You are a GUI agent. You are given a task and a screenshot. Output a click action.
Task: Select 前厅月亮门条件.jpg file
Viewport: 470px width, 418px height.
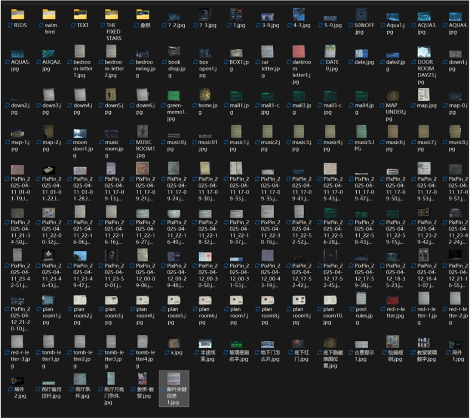click(111, 389)
